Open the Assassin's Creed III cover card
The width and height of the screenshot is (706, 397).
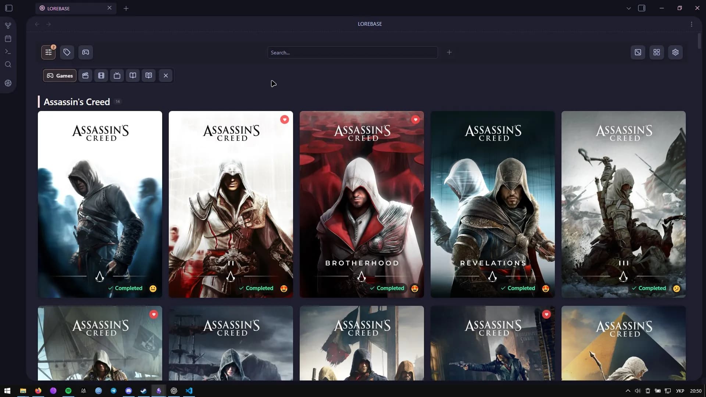(x=624, y=204)
